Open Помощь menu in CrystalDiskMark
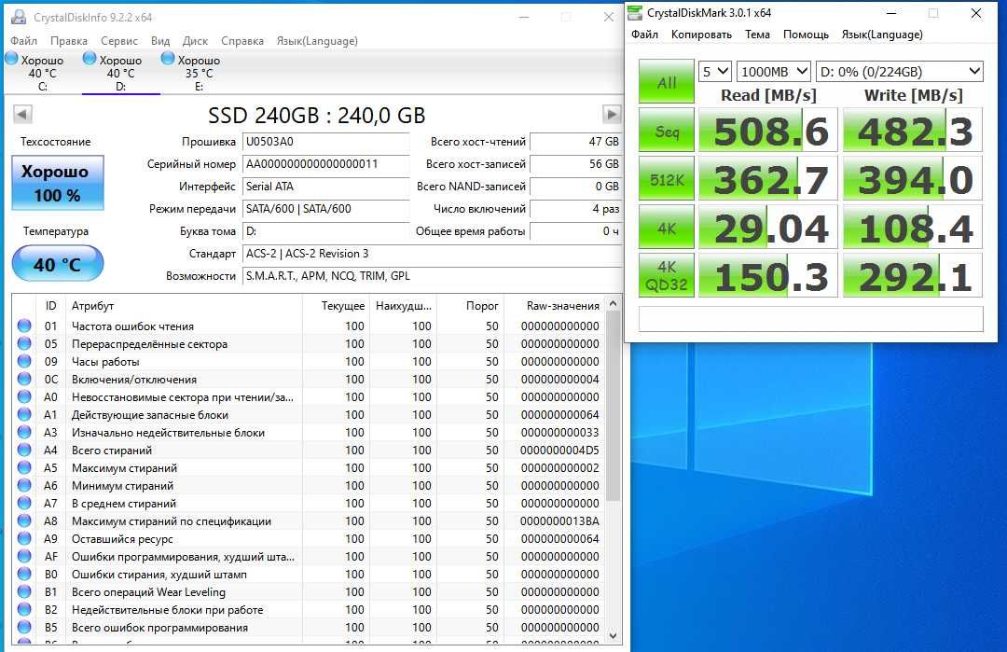Viewport: 1007px width, 652px height. [806, 34]
